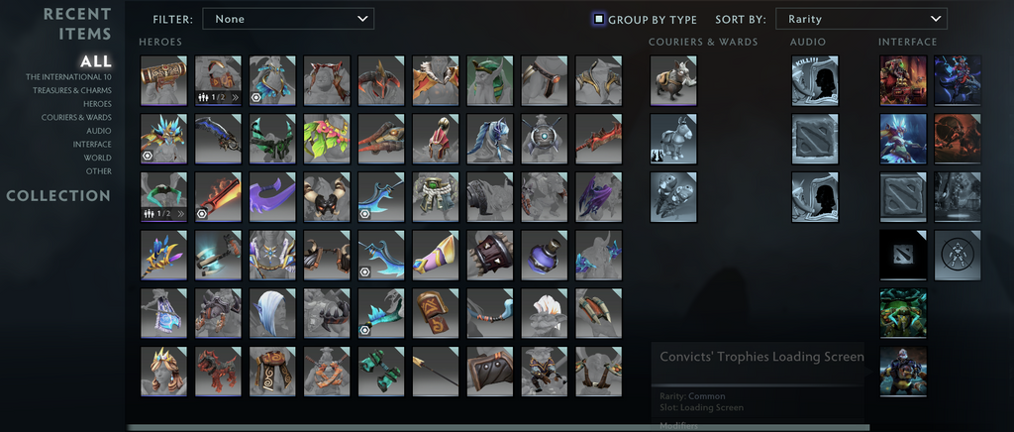Open the flaming red sword item

218,196
